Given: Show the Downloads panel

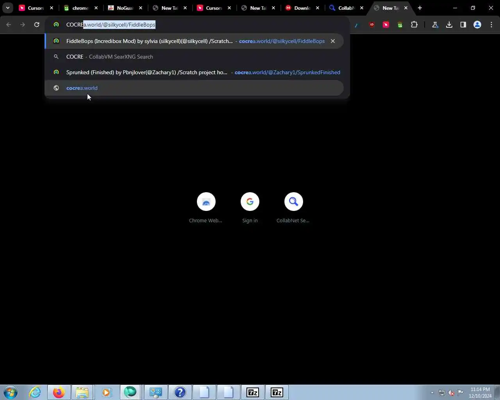Looking at the screenshot, I should click(x=449, y=25).
